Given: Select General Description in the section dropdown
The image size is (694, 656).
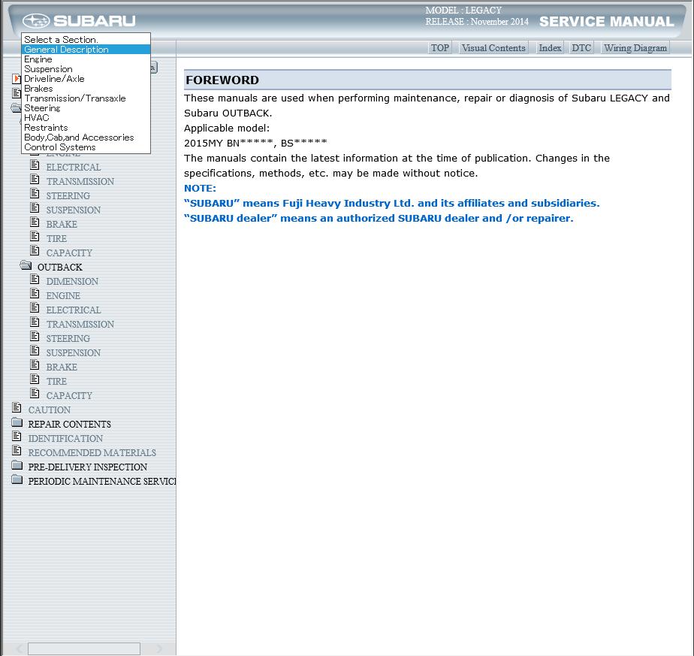Looking at the screenshot, I should point(86,49).
